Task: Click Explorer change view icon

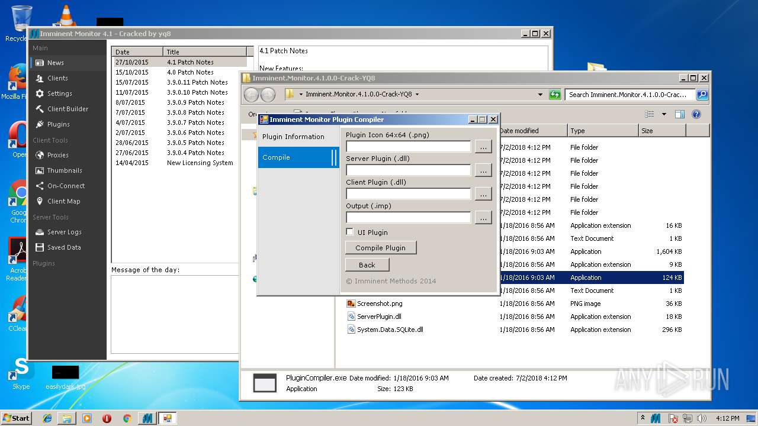Action: point(650,114)
